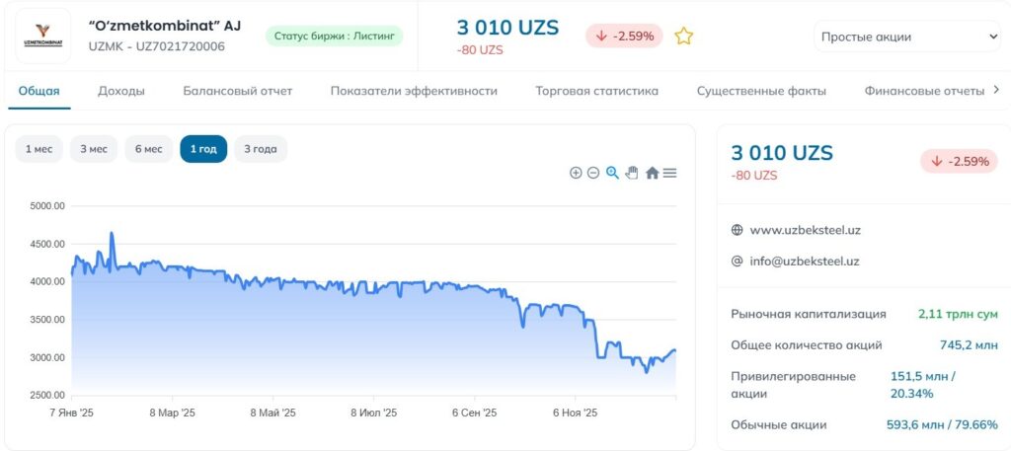
Task: Select the 6 мес period option
Action: (x=148, y=149)
